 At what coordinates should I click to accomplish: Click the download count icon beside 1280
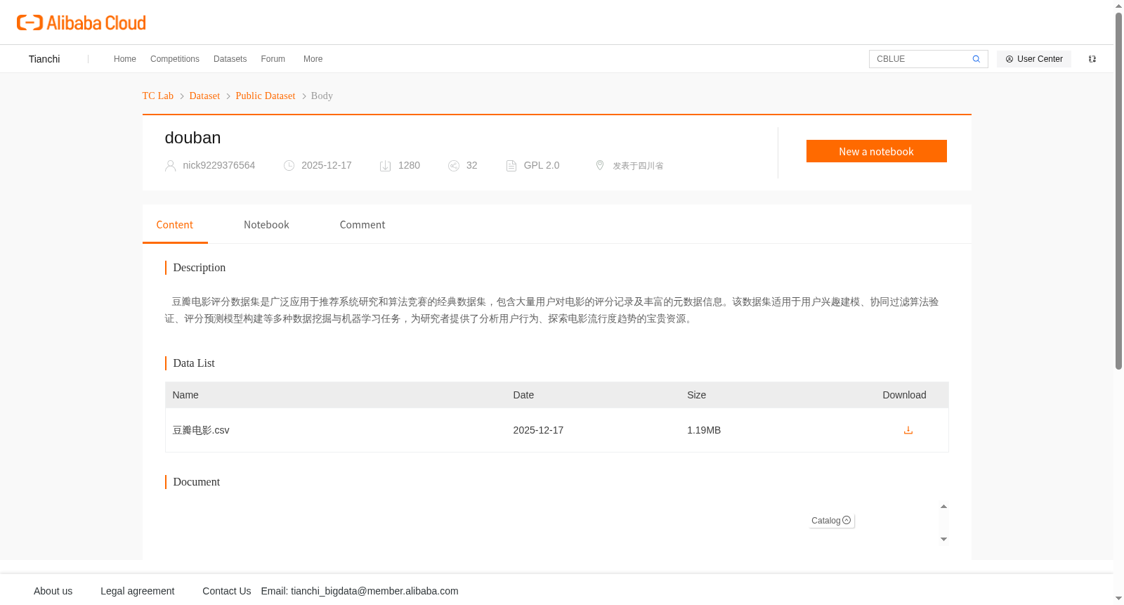(x=385, y=166)
